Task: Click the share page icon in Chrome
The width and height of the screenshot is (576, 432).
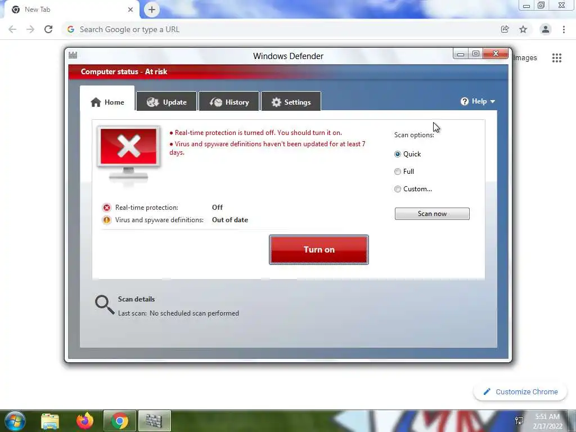Action: point(505,29)
